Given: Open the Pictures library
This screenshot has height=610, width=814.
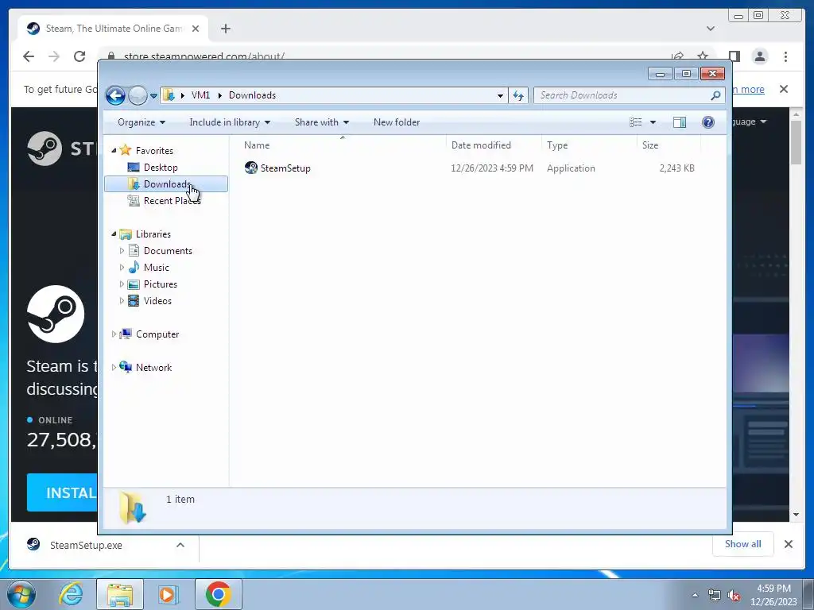Looking at the screenshot, I should 161,284.
